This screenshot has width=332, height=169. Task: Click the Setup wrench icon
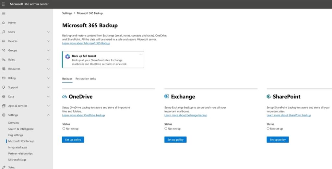[x=4, y=167]
